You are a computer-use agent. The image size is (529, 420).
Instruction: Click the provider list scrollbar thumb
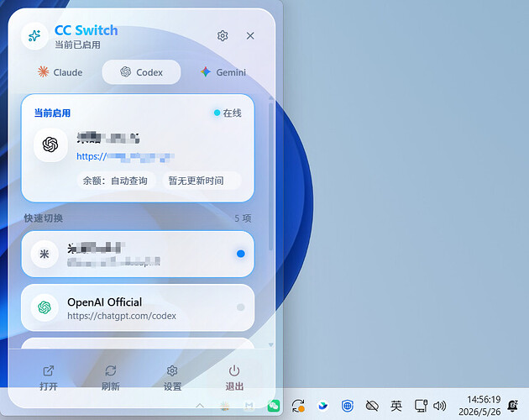coord(270,176)
